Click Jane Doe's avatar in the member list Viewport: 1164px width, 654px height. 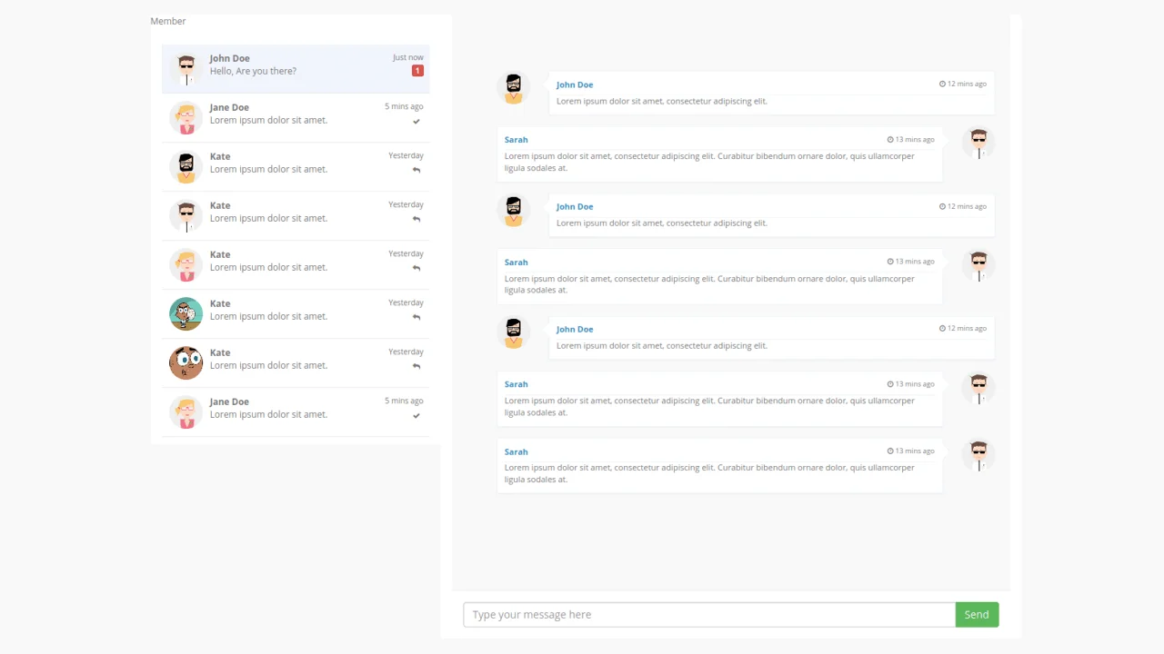click(x=186, y=117)
